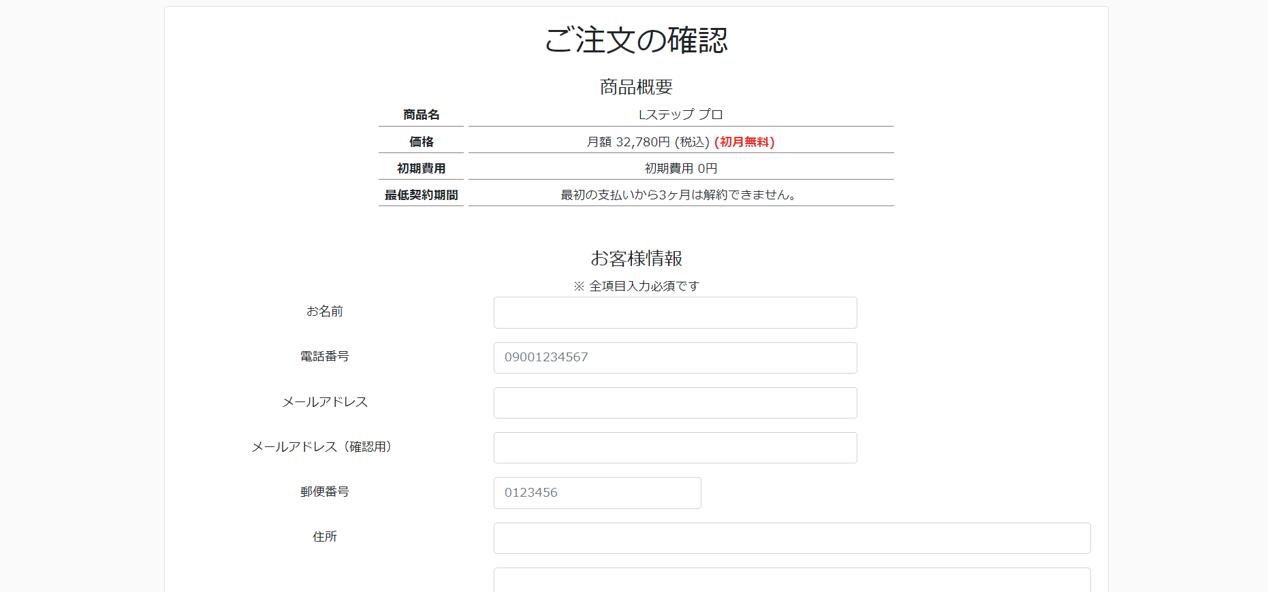Screen dimensions: 1268x592
Task: Click the partially visible field below 住所
Action: click(x=792, y=580)
